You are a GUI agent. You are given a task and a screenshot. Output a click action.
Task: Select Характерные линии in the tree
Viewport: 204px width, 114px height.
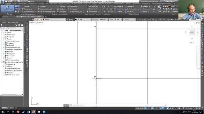[x=13, y=41]
